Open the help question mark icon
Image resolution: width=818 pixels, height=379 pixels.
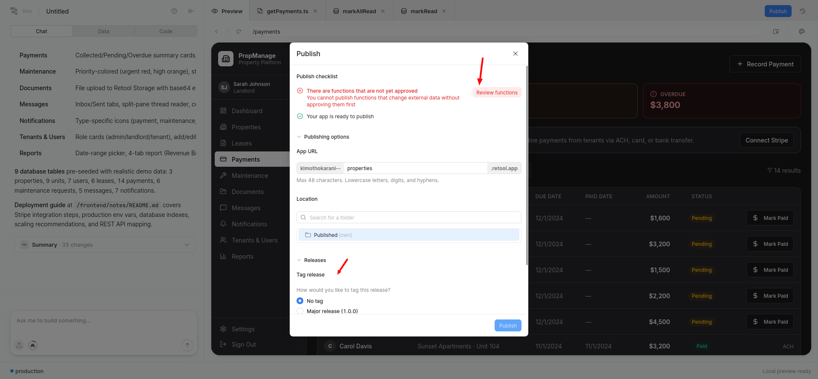click(x=174, y=11)
